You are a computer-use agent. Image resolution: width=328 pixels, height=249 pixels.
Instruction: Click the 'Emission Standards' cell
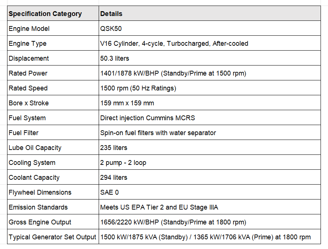pos(53,207)
